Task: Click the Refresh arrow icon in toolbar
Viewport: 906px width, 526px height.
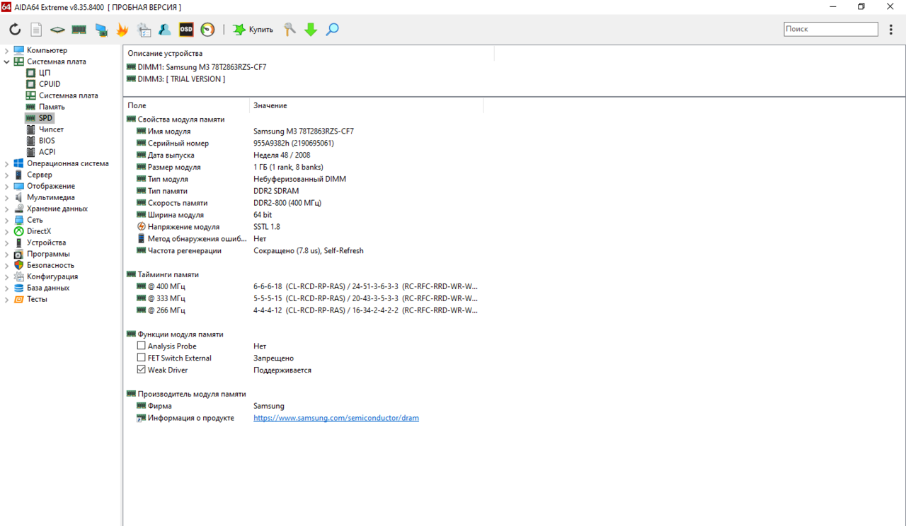Action: point(15,30)
